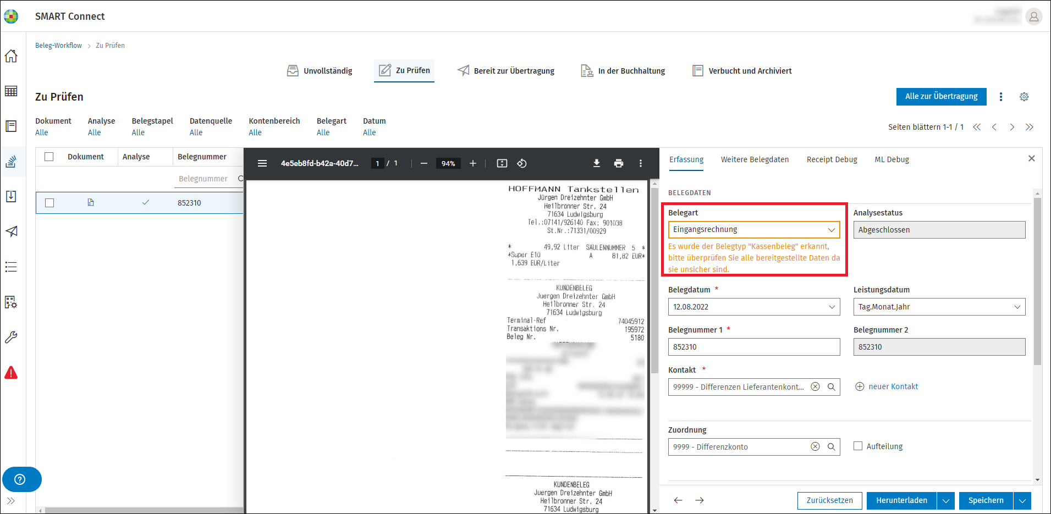Tick the checkbox for row 852310

(x=49, y=203)
